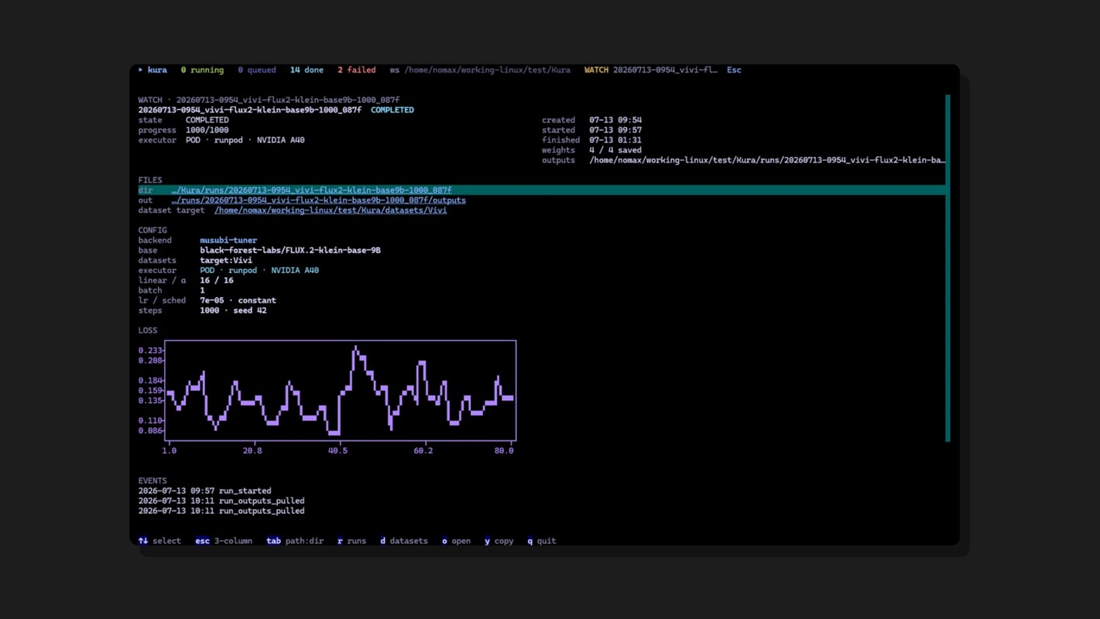Viewport: 1100px width, 619px height.
Task: Click the steps value 1000 · seed 42
Action: 233,310
